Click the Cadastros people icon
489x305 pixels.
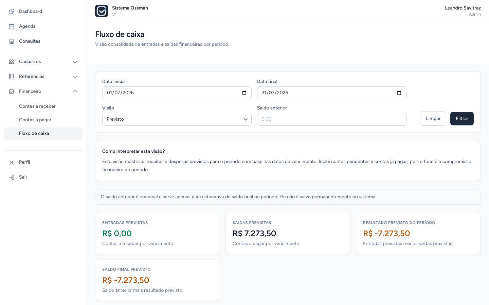(12, 62)
